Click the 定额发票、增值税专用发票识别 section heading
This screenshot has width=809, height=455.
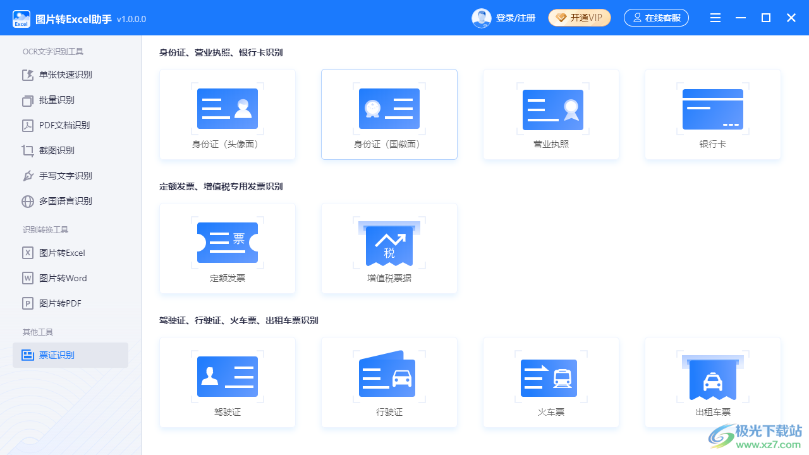pos(221,186)
